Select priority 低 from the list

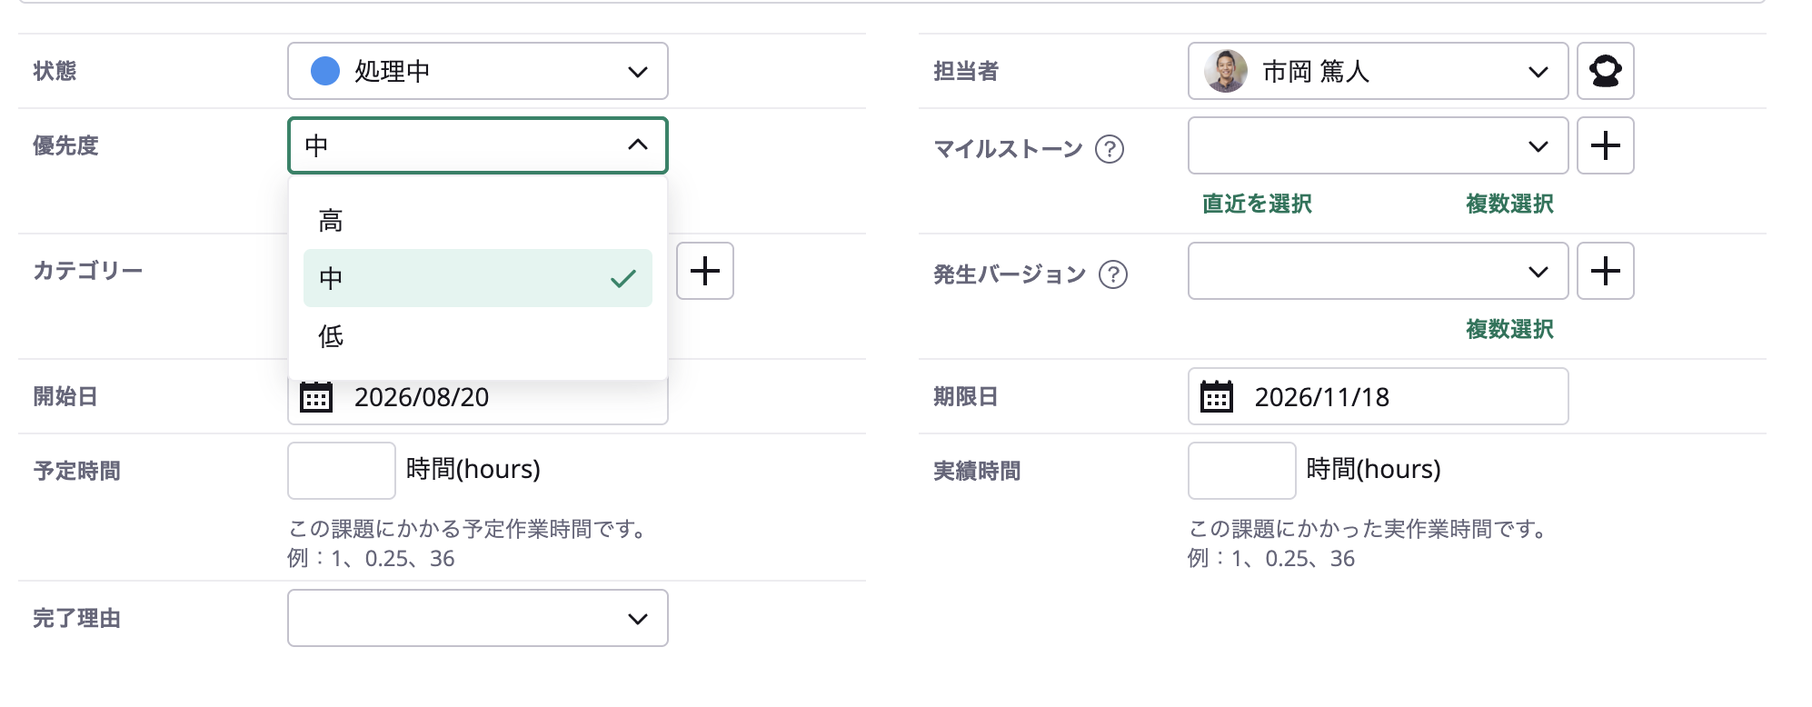[478, 336]
